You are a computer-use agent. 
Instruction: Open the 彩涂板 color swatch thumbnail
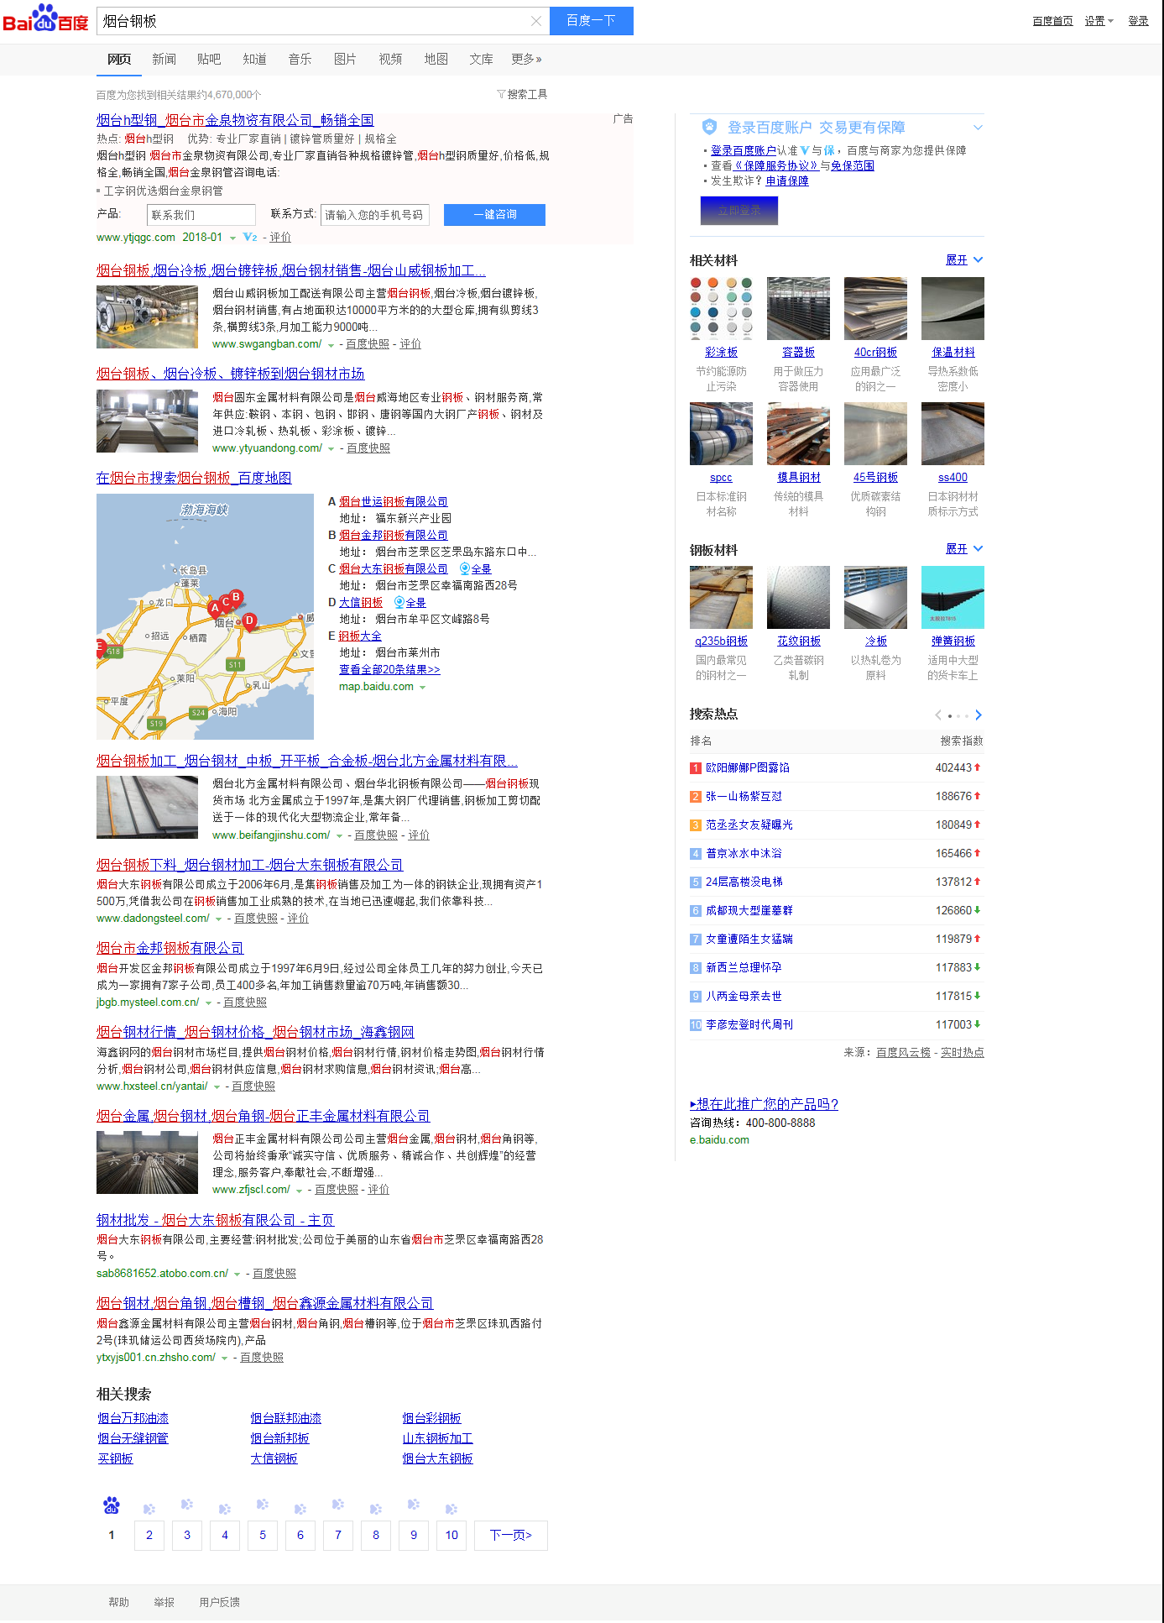(x=721, y=308)
